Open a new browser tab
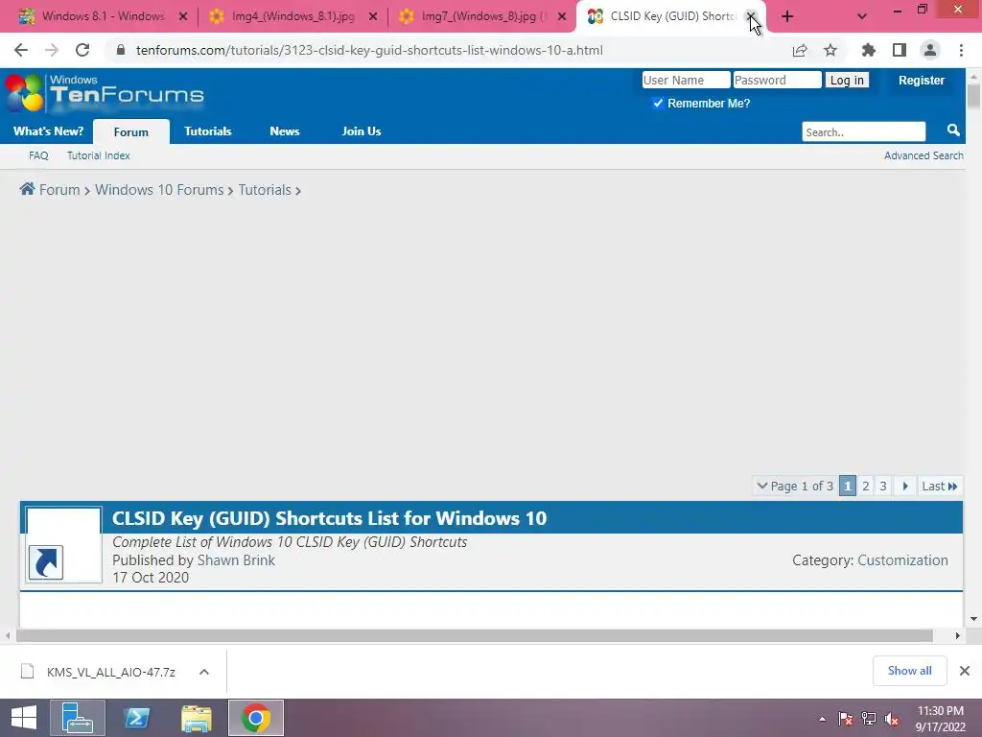This screenshot has height=737, width=982. (x=787, y=17)
